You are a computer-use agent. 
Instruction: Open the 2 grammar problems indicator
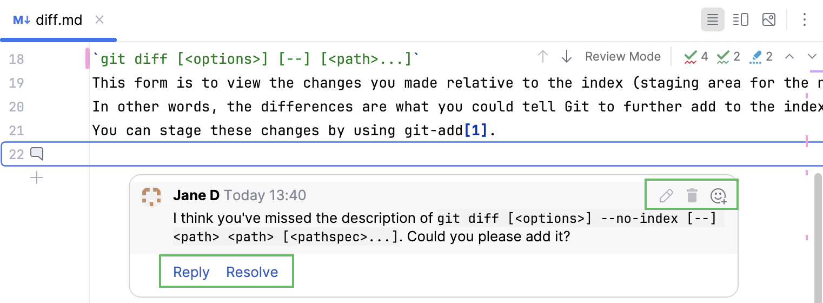coord(728,56)
